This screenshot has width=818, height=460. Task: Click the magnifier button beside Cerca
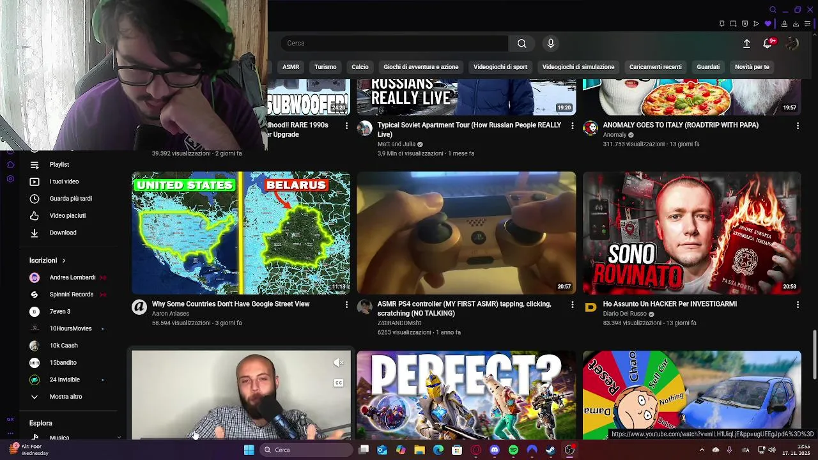click(522, 43)
